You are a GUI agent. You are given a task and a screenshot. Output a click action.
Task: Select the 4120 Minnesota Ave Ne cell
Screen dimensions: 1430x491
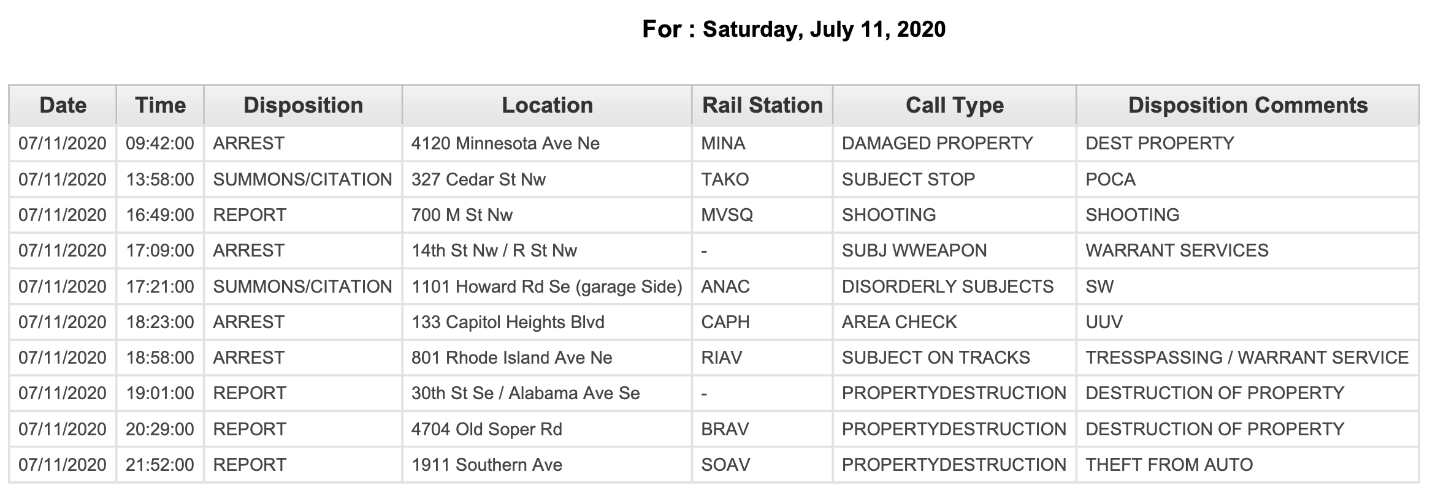(547, 144)
